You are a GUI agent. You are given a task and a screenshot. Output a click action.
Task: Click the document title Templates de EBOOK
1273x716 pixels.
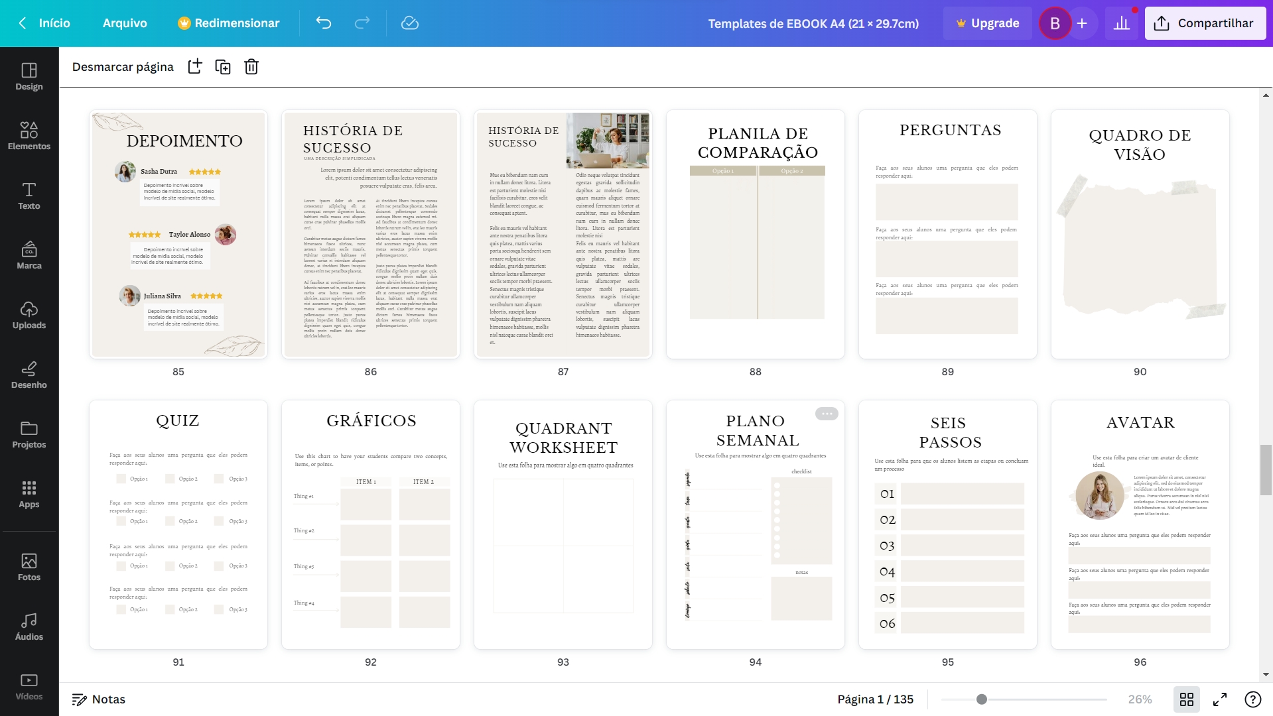[x=813, y=23]
